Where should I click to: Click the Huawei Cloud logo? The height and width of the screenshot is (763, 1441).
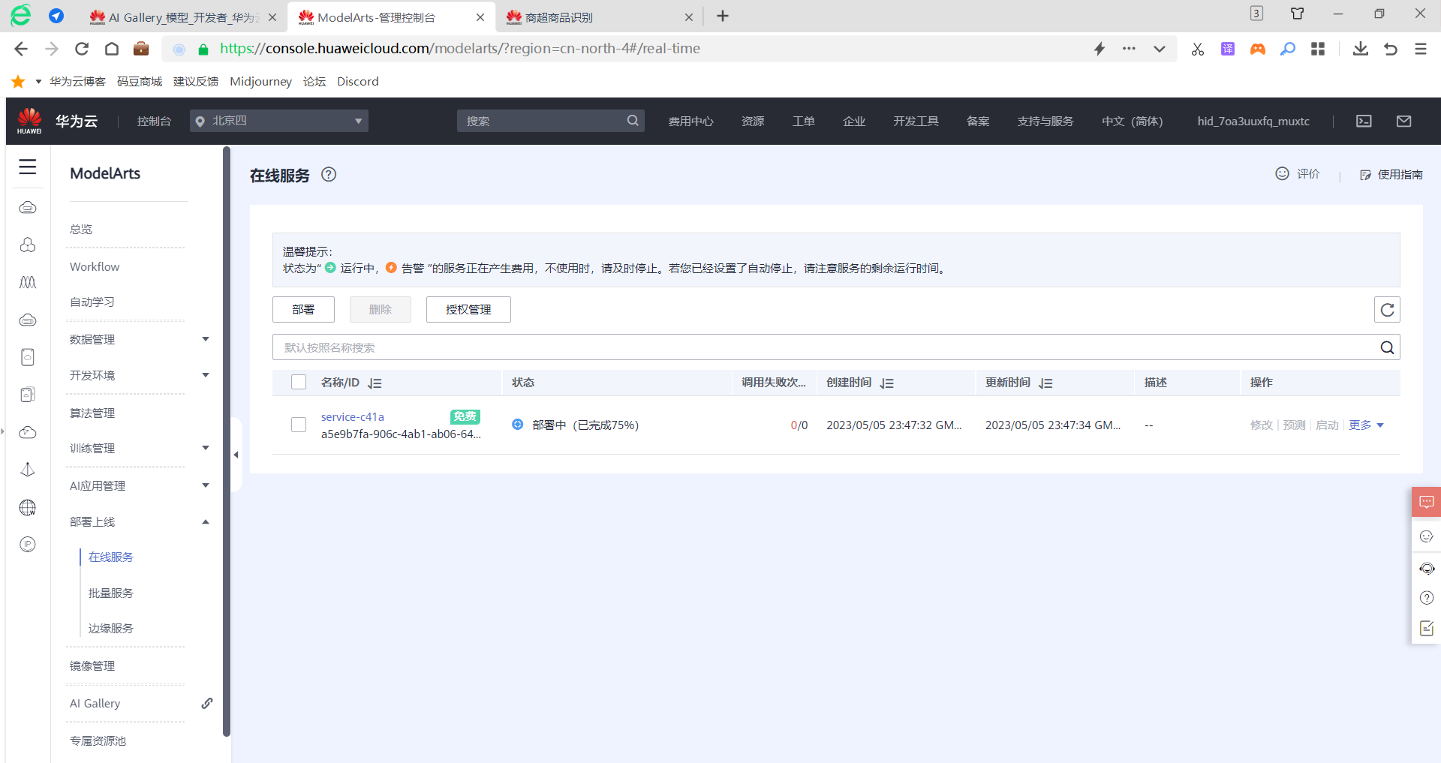pyautogui.click(x=57, y=121)
